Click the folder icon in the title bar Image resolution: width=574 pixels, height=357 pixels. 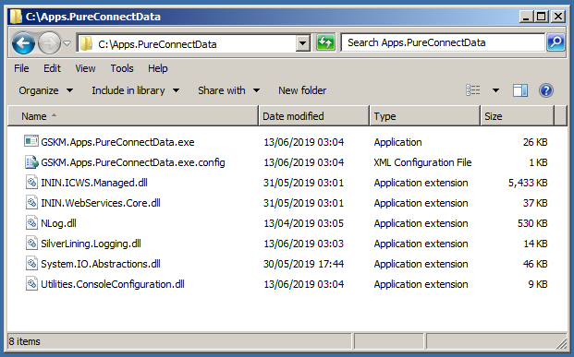pyautogui.click(x=16, y=17)
